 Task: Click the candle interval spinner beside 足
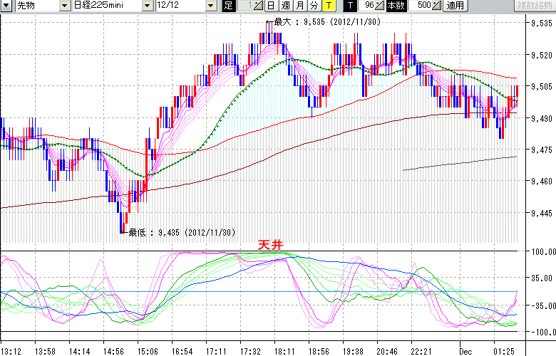(257, 6)
